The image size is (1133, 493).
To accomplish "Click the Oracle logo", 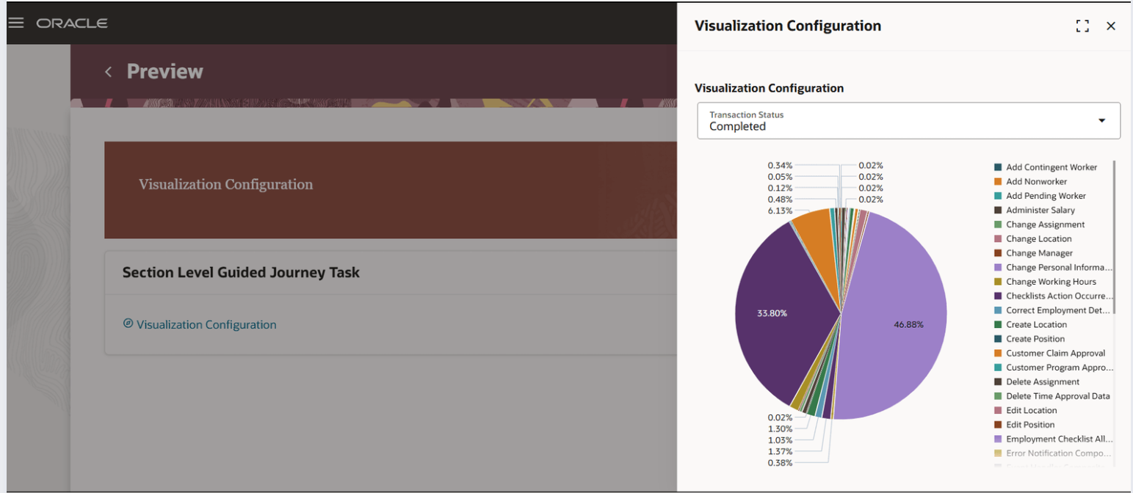I will tap(72, 23).
